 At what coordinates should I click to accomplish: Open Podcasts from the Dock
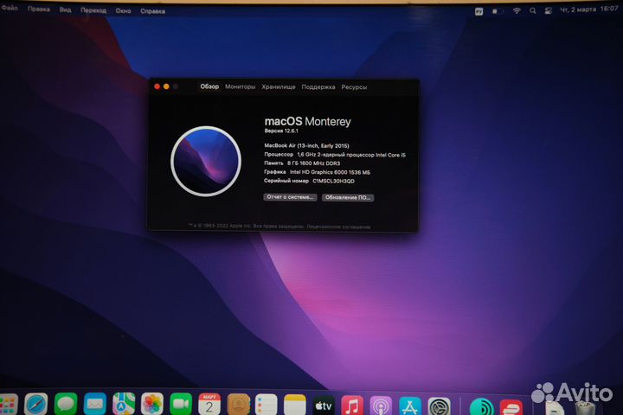pyautogui.click(x=381, y=405)
